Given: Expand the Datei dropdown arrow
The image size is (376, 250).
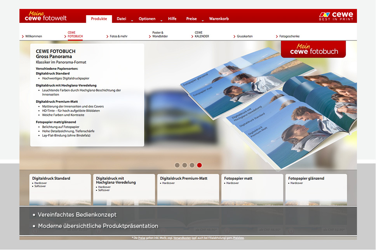Looking at the screenshot, I should pos(132,21).
